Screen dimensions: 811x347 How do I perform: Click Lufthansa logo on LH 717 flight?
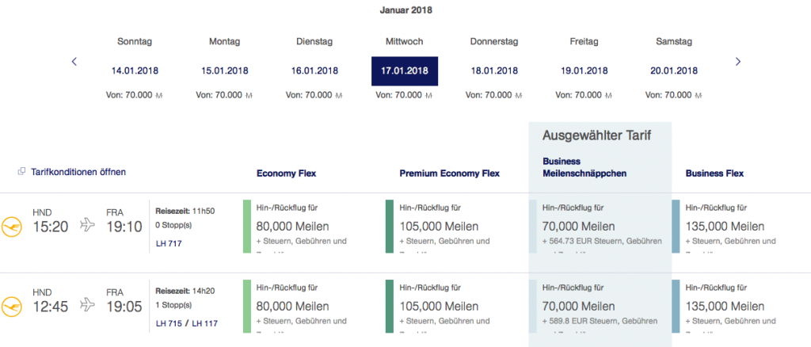point(11,226)
